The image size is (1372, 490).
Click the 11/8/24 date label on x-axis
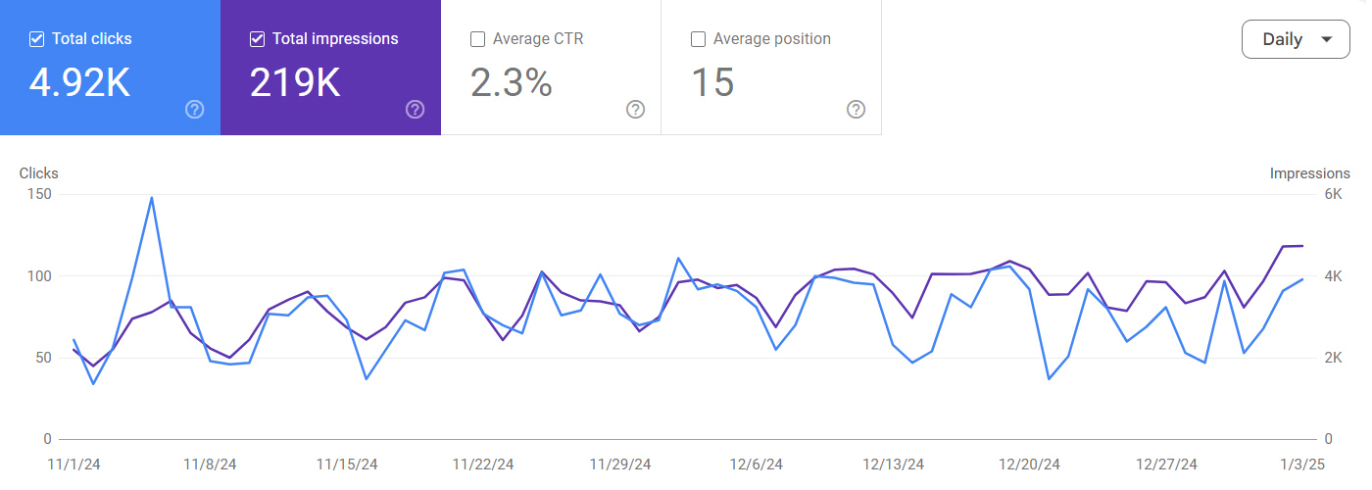point(209,464)
